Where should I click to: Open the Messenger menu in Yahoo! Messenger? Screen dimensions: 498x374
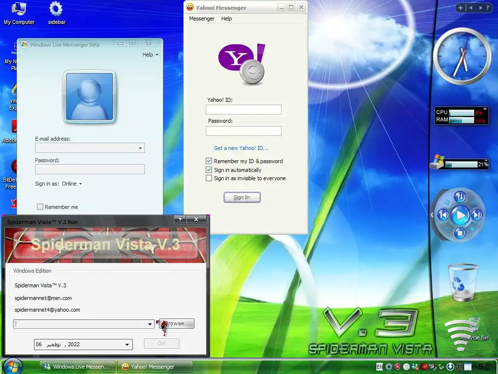[202, 19]
